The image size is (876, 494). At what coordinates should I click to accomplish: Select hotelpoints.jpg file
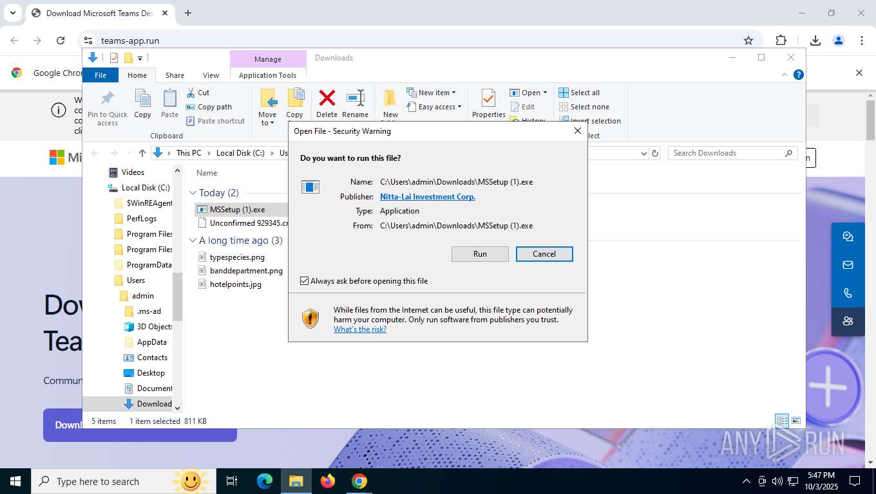pyautogui.click(x=236, y=284)
